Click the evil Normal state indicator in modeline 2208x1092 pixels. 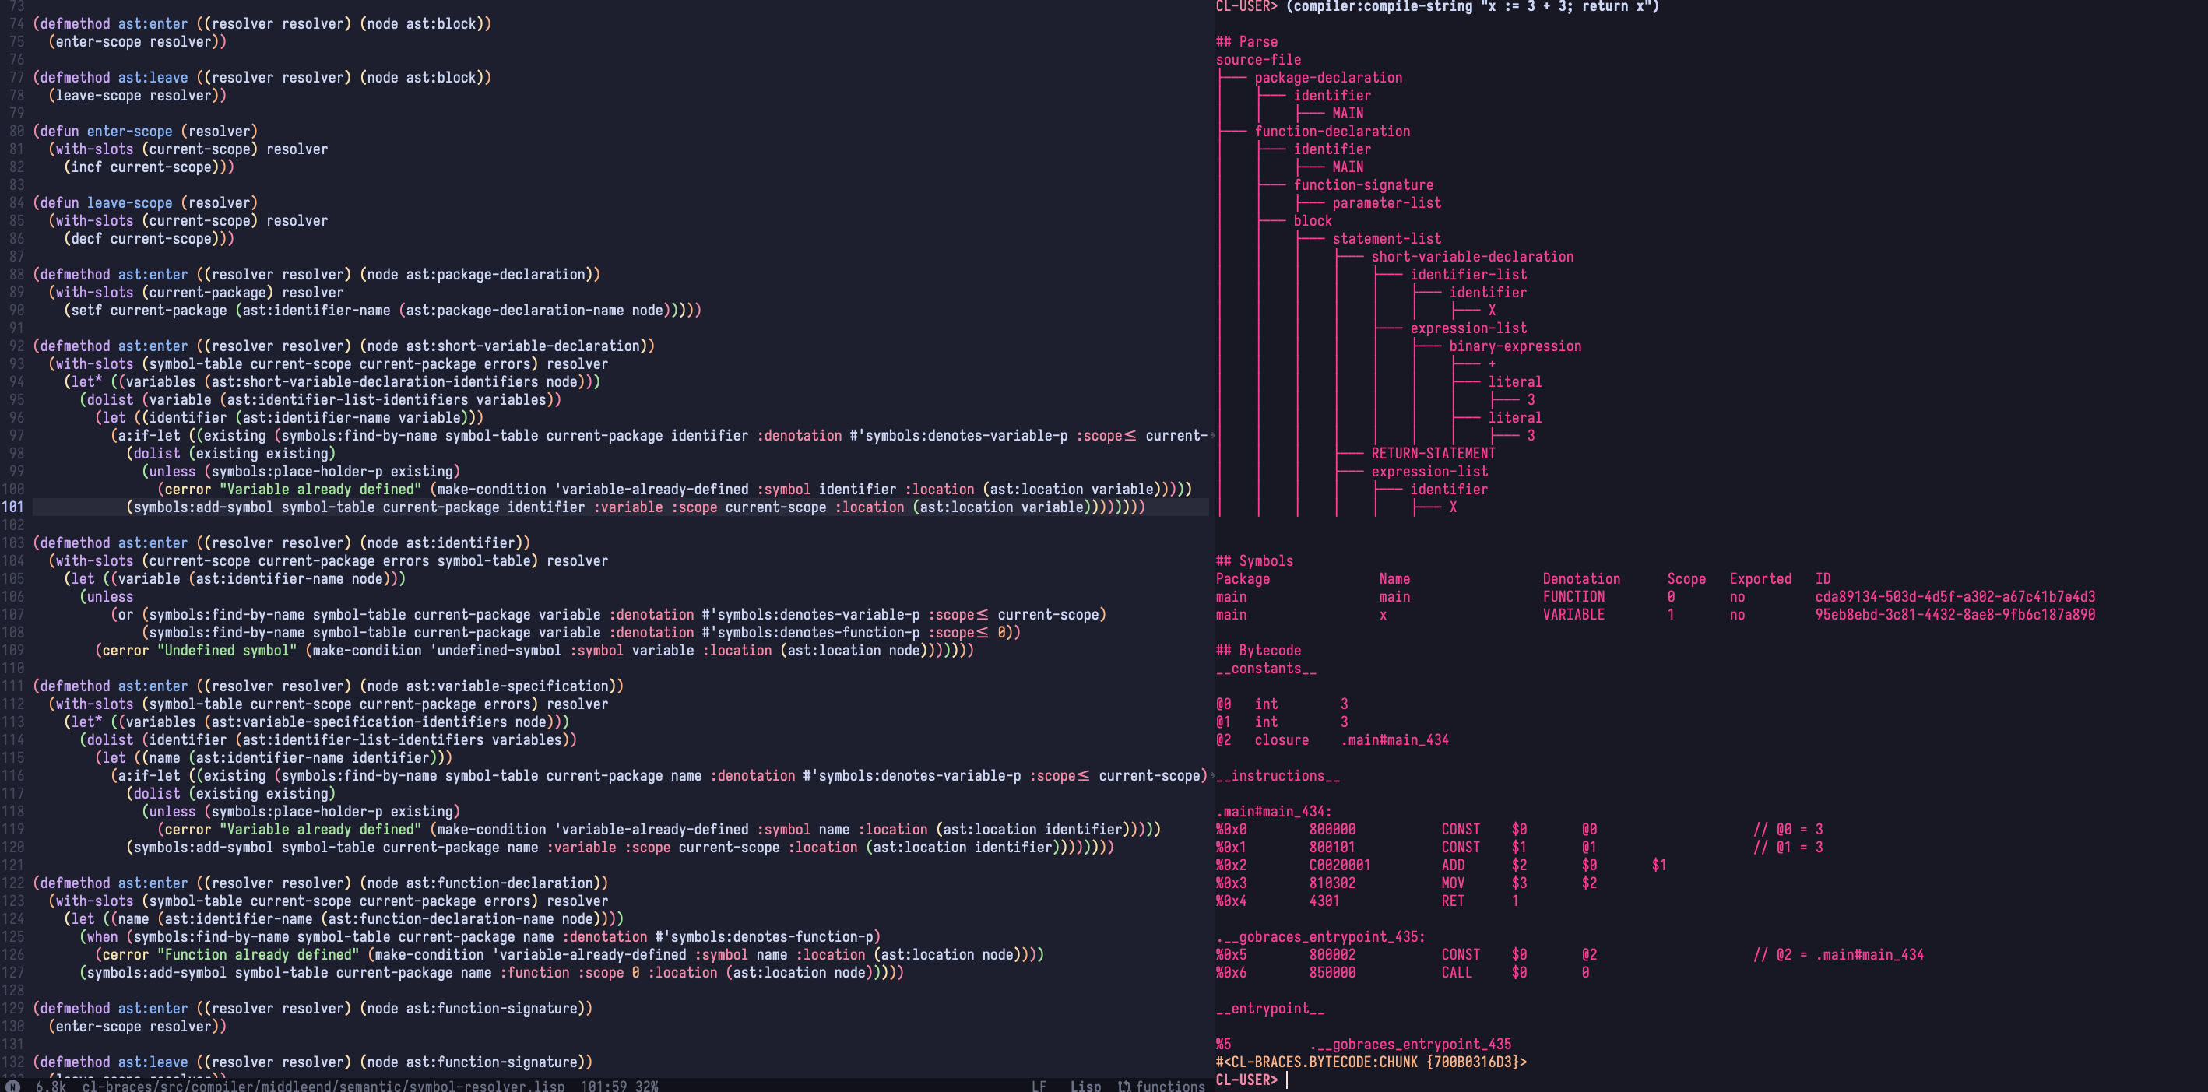click(x=12, y=1086)
